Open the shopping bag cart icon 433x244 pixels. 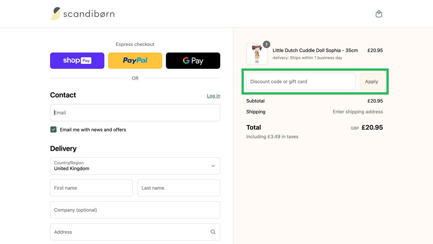[x=379, y=14]
